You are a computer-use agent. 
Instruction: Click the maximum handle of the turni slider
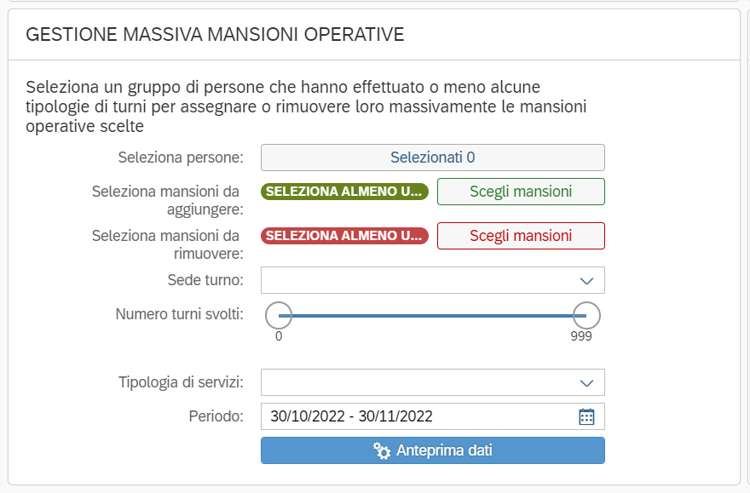click(x=586, y=315)
